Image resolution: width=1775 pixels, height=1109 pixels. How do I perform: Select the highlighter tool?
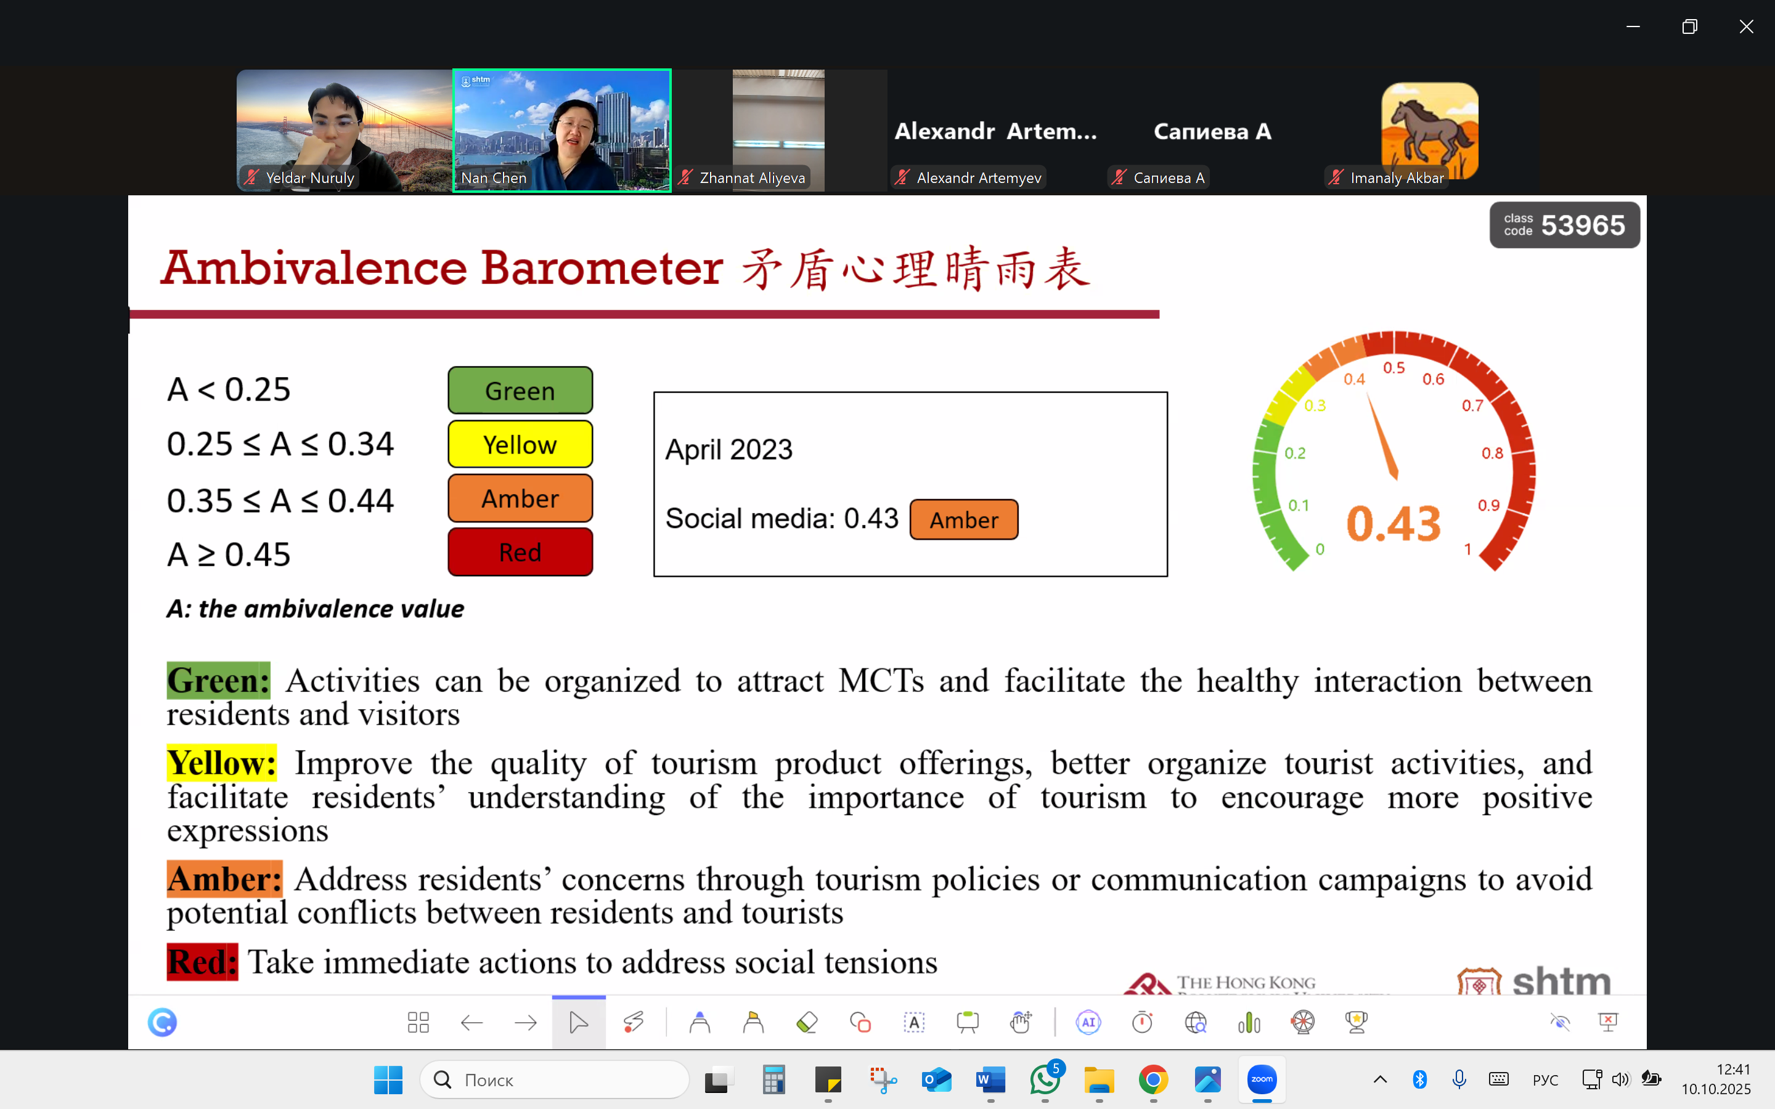[753, 1022]
